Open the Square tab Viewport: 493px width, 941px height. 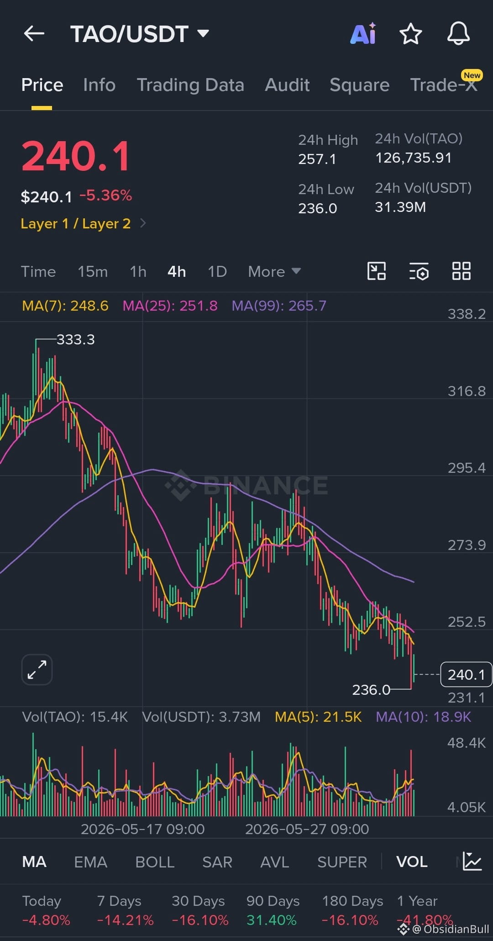pos(360,85)
